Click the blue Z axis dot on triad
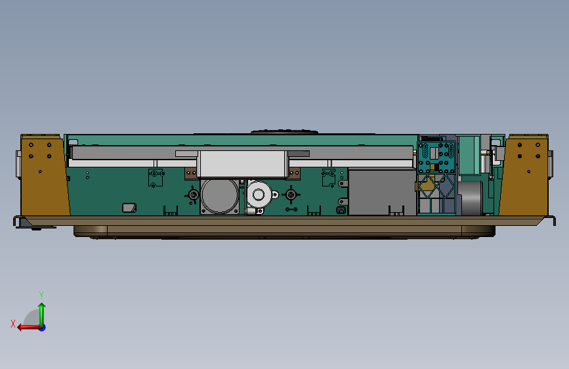This screenshot has width=569, height=369. [43, 328]
